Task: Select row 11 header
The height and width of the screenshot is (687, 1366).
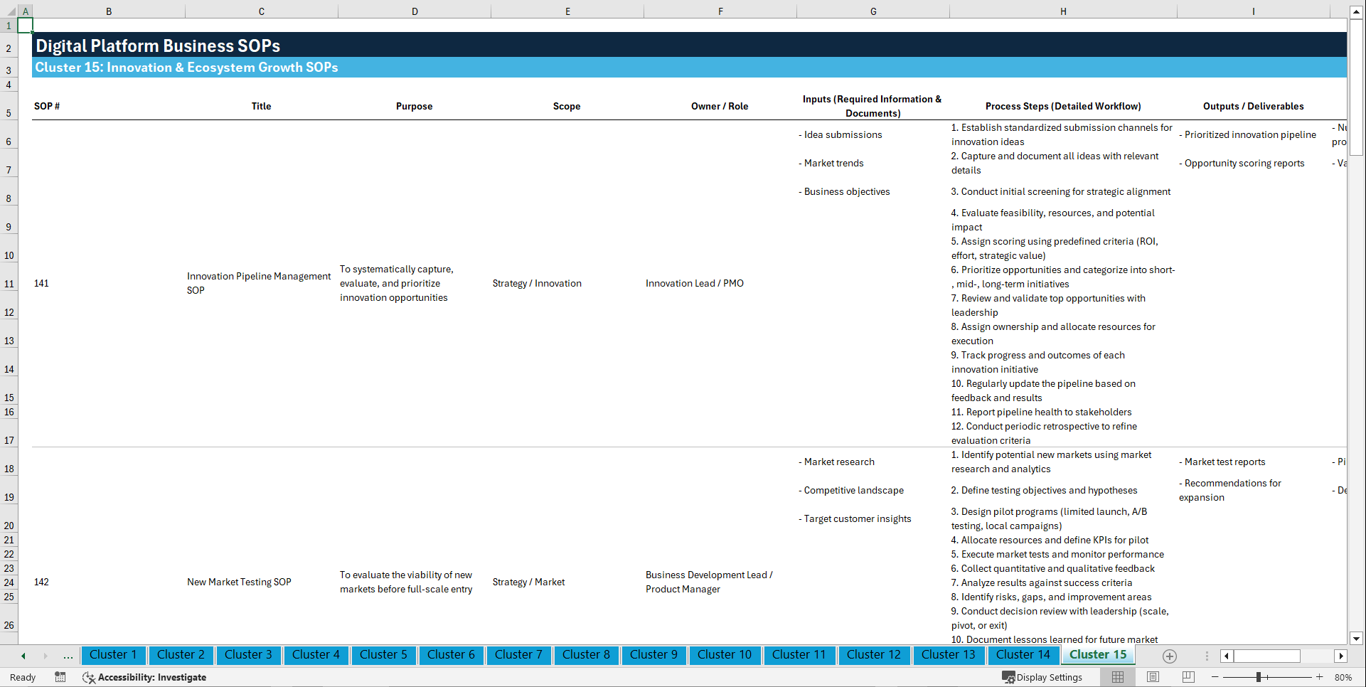Action: pos(9,283)
